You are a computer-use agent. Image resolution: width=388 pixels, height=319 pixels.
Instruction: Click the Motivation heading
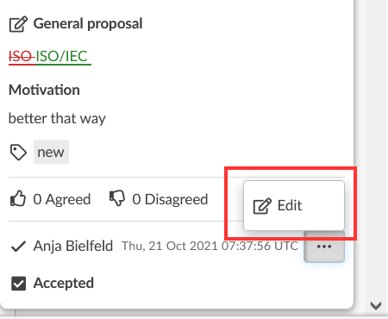tap(44, 90)
